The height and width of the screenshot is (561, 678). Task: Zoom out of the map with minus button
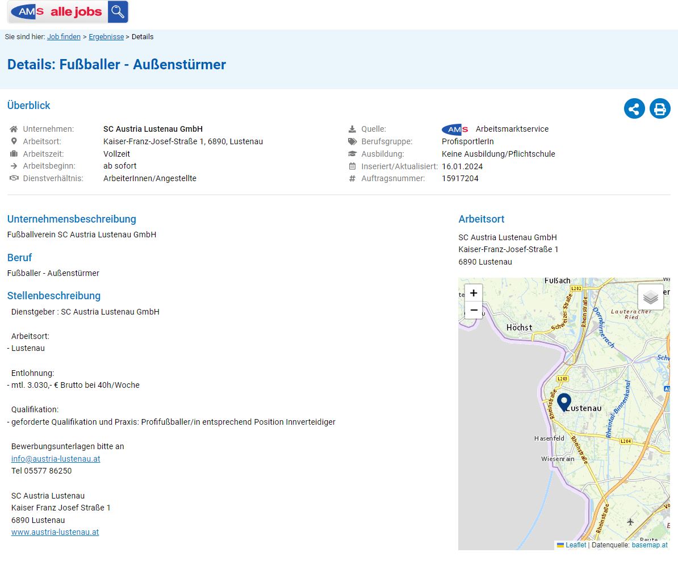click(x=474, y=310)
